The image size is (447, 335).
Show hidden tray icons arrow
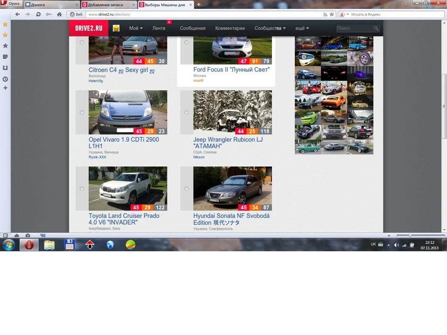pos(388,245)
